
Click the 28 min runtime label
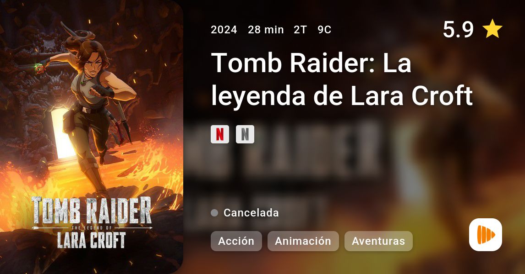pyautogui.click(x=266, y=30)
